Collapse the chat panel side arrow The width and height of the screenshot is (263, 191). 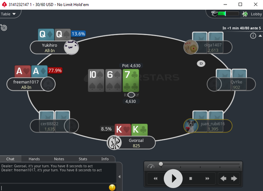click(119, 177)
